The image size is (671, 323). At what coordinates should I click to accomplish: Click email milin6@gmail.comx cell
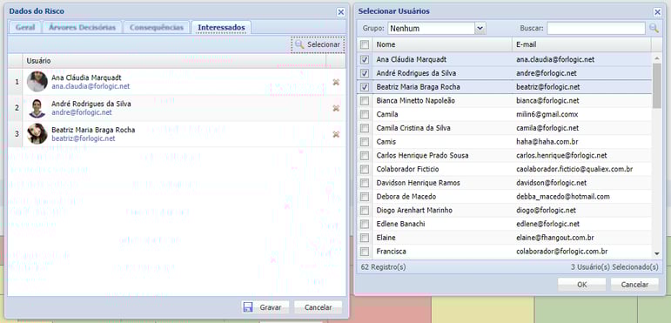(547, 115)
